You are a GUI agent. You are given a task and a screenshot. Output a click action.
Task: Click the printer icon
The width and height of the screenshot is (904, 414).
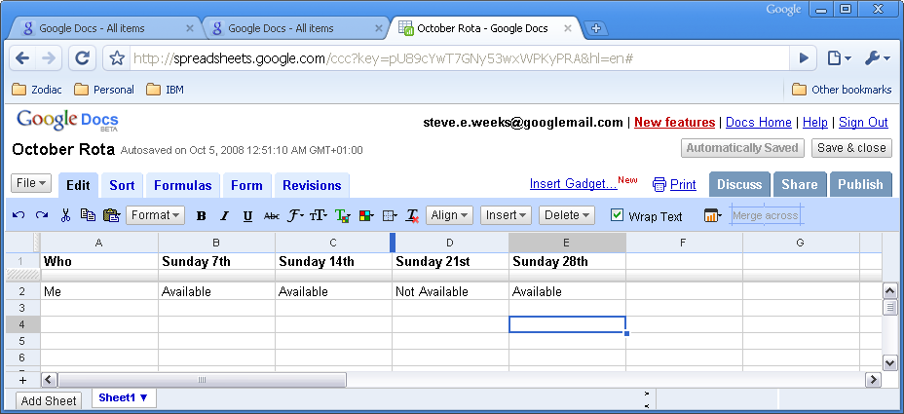coord(659,184)
